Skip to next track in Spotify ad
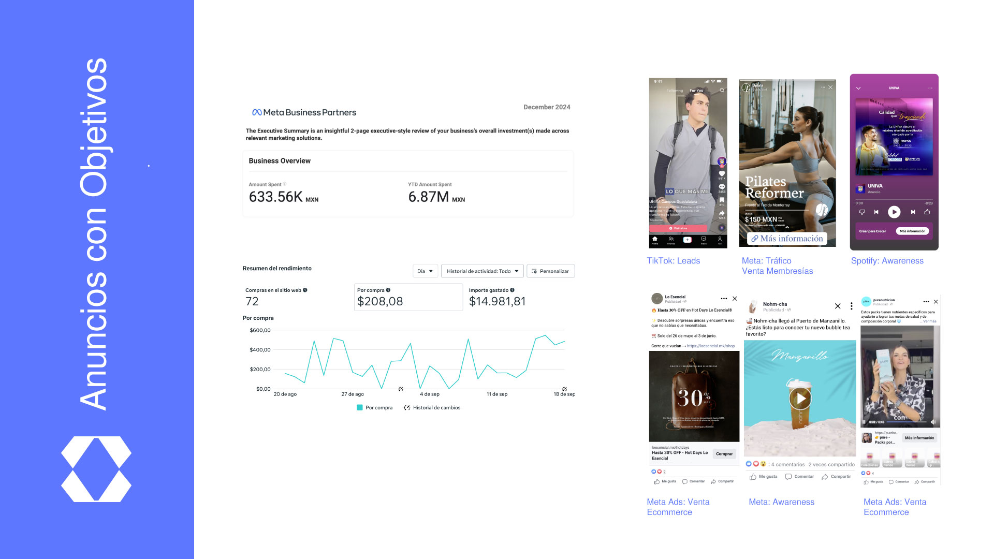Screen dimensions: 994x559 pyautogui.click(x=913, y=212)
